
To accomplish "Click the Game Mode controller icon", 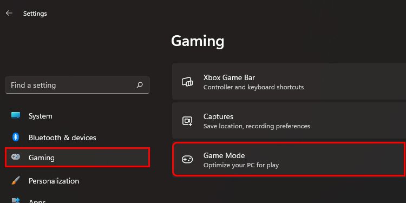I will tap(187, 160).
